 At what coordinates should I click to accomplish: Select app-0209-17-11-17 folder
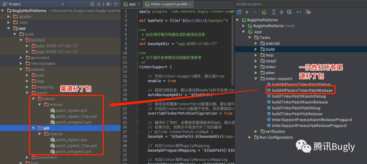54,52
